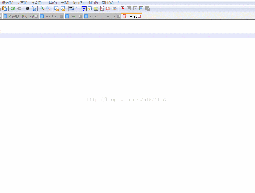Enable synchronized vertical scrolling icon

coord(57,8)
